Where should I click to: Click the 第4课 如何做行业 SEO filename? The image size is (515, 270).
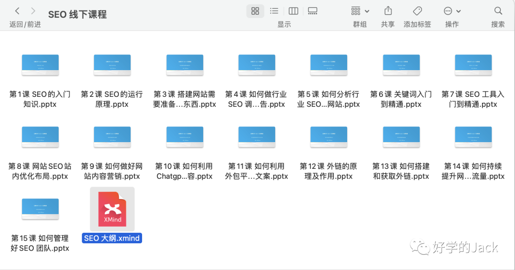click(257, 99)
